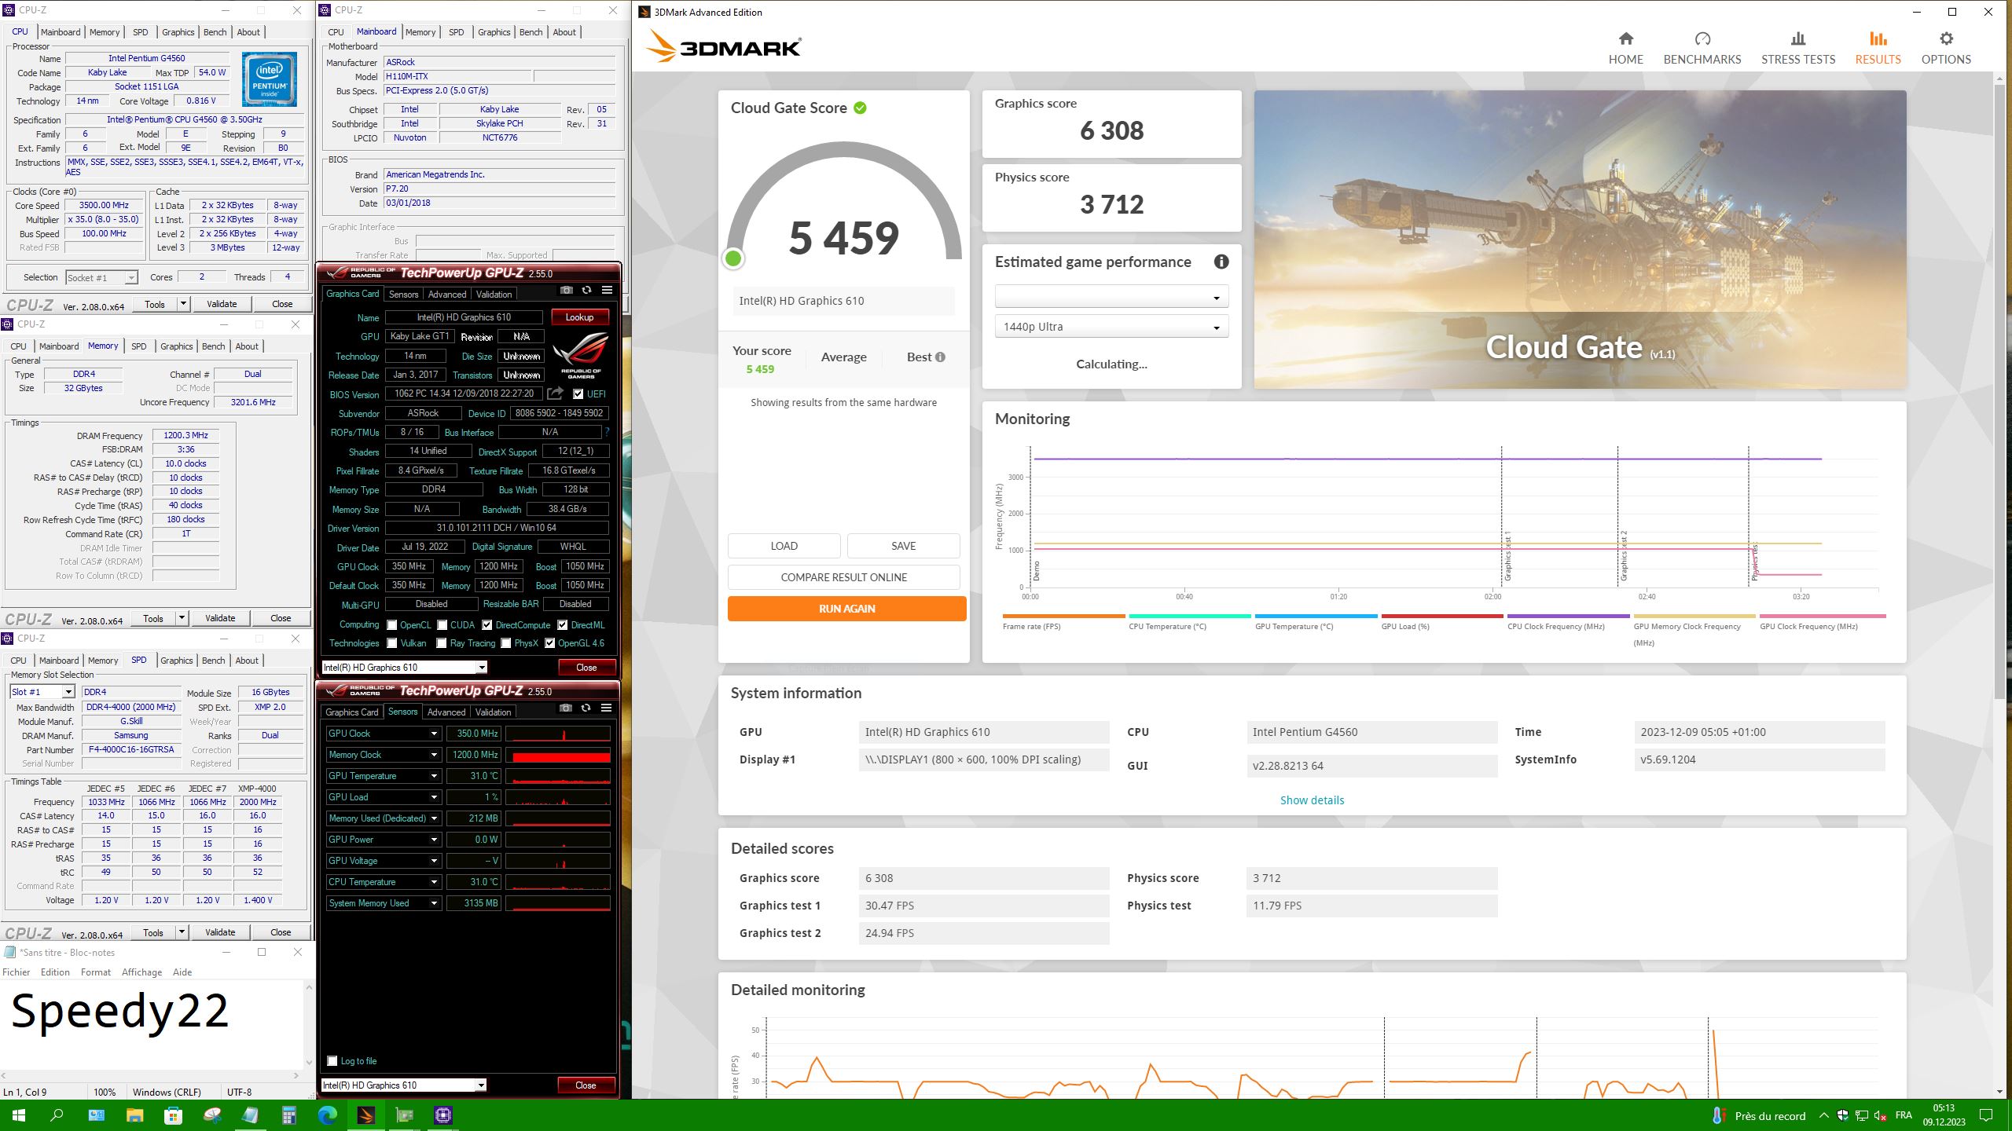Open the Format menu in Bloc-notes
The width and height of the screenshot is (2012, 1131).
95,972
